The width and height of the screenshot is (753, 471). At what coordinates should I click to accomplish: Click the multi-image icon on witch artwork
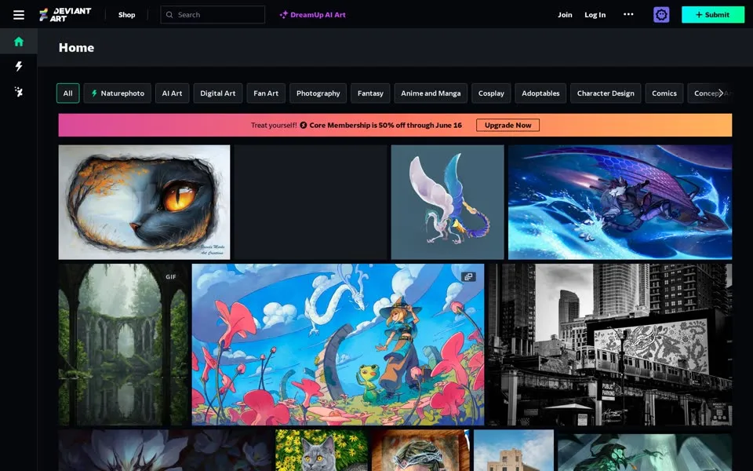pyautogui.click(x=468, y=277)
